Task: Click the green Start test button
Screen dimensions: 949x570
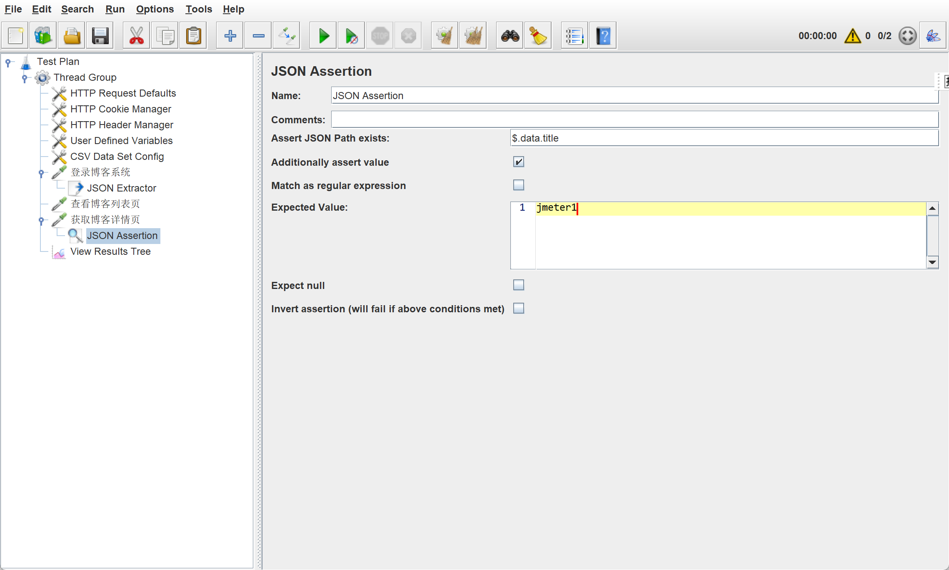Action: coord(323,36)
